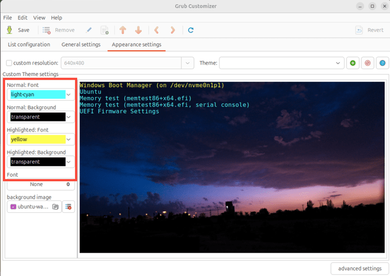The height and width of the screenshot is (276, 390).
Task: Move entry down with the down arrow
Action: point(138,30)
